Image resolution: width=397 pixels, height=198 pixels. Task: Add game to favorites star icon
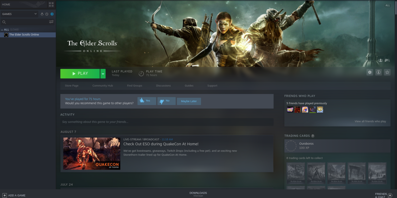387,72
